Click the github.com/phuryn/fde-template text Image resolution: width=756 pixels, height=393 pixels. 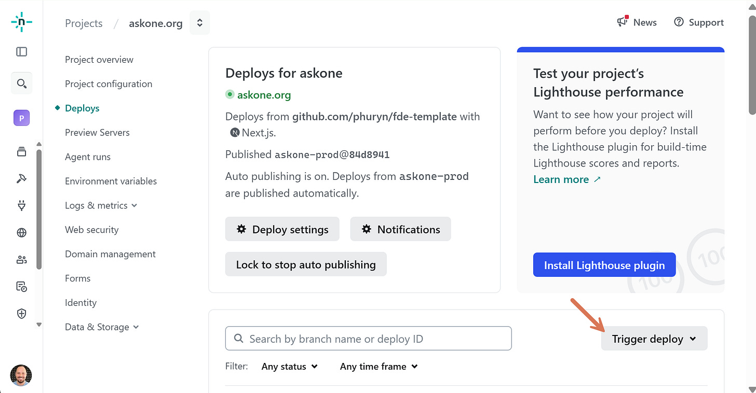[x=374, y=117]
